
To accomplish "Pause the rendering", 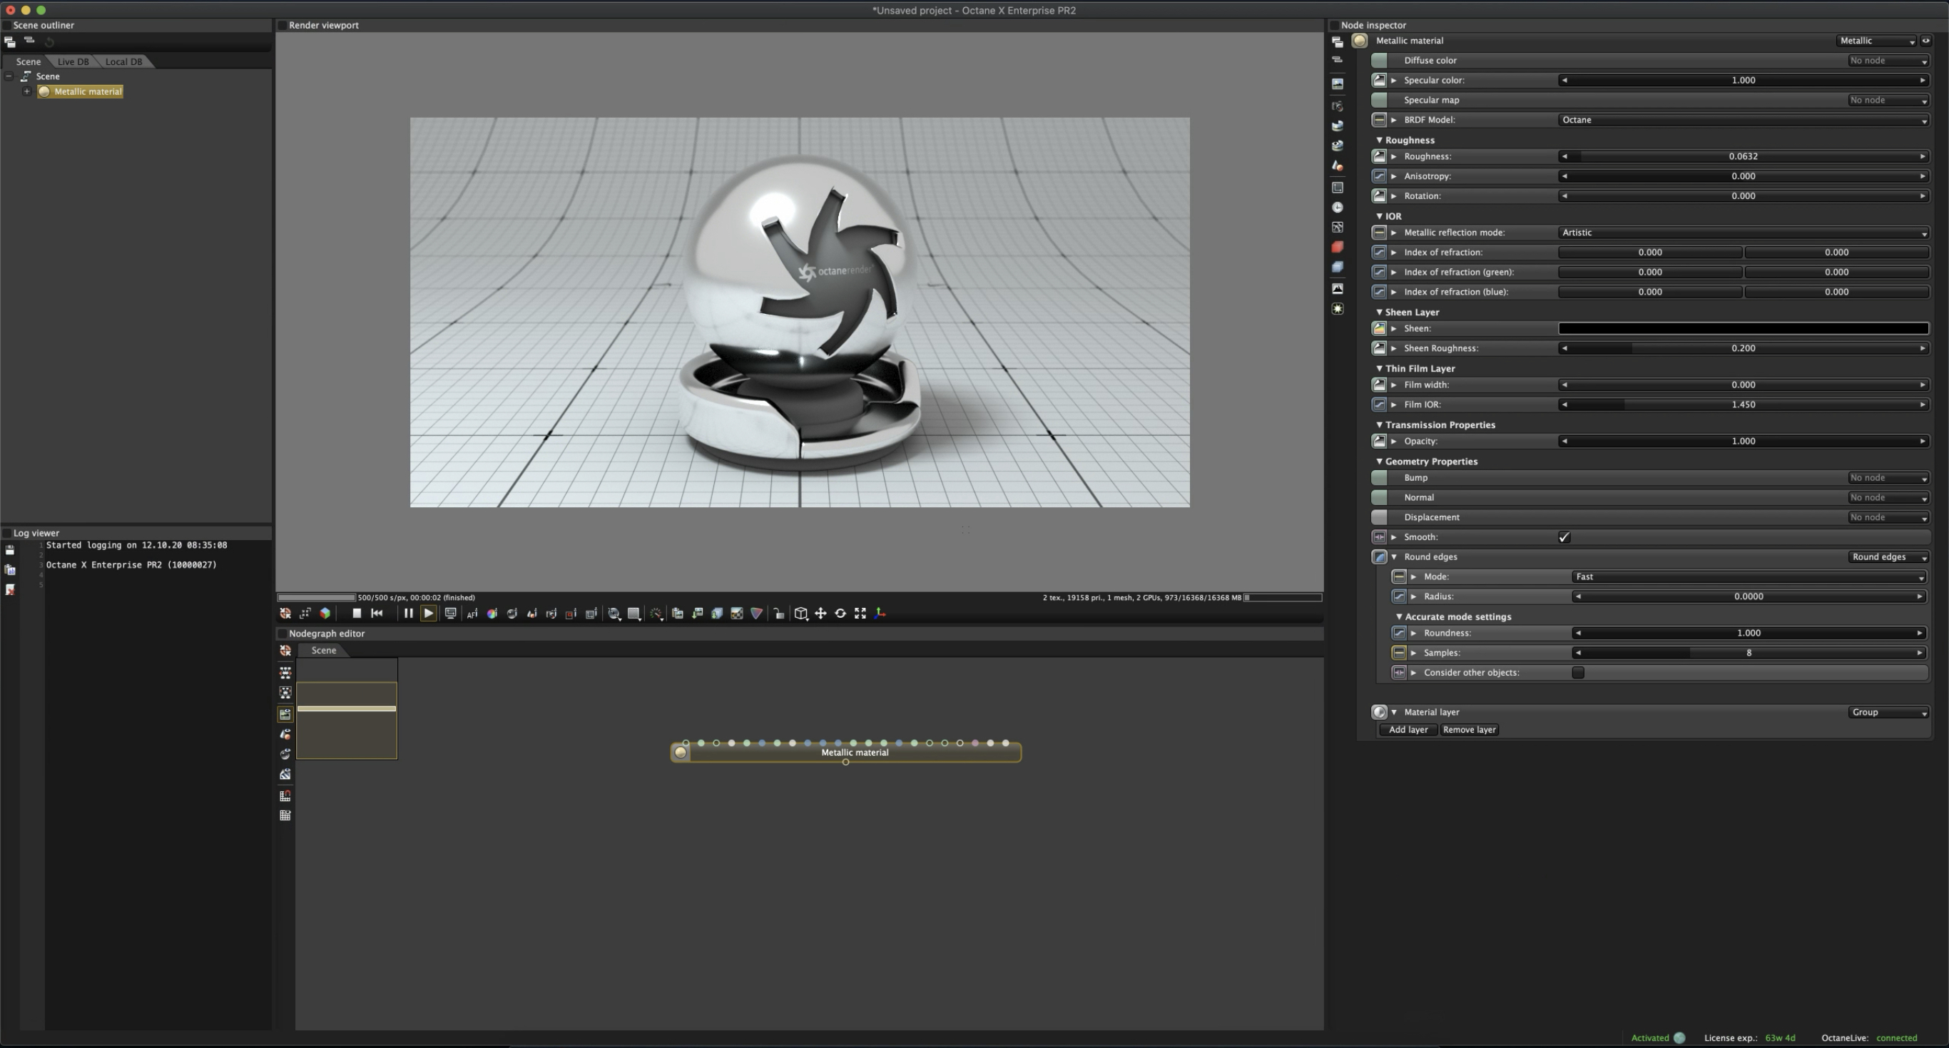I will pos(408,614).
